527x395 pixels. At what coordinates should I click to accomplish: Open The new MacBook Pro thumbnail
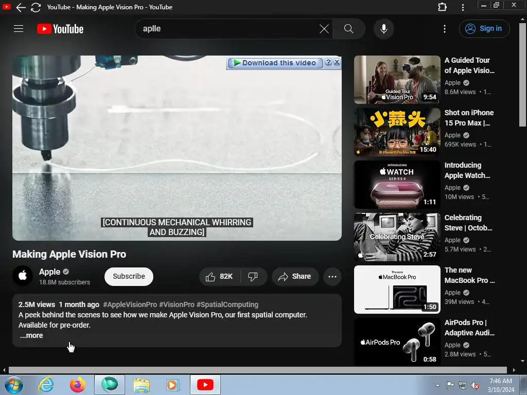coord(397,289)
